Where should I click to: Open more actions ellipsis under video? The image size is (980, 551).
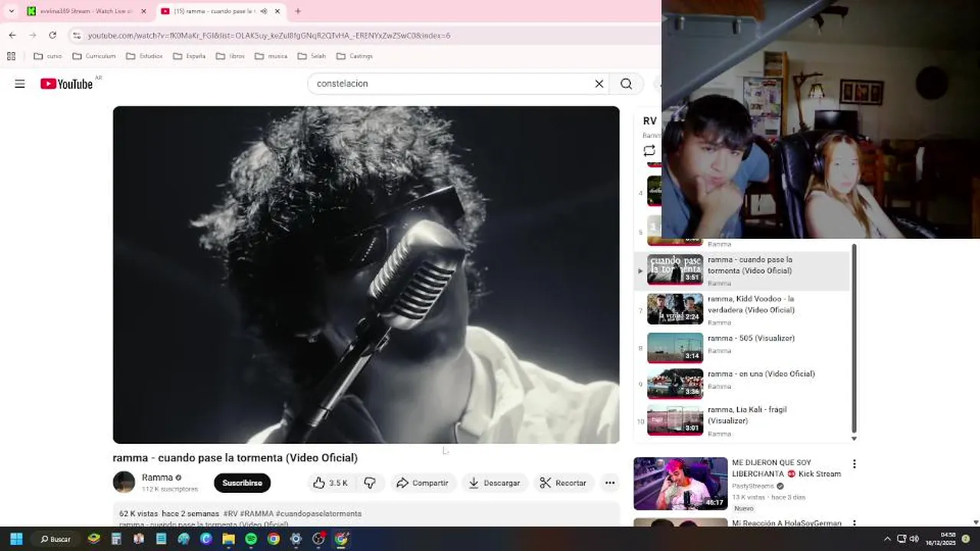tap(609, 483)
